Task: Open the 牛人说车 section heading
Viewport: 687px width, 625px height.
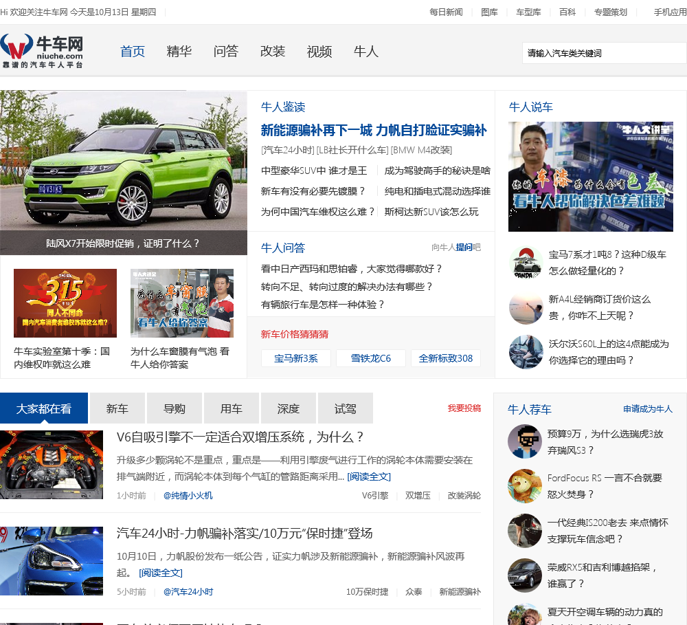Action: pos(530,107)
